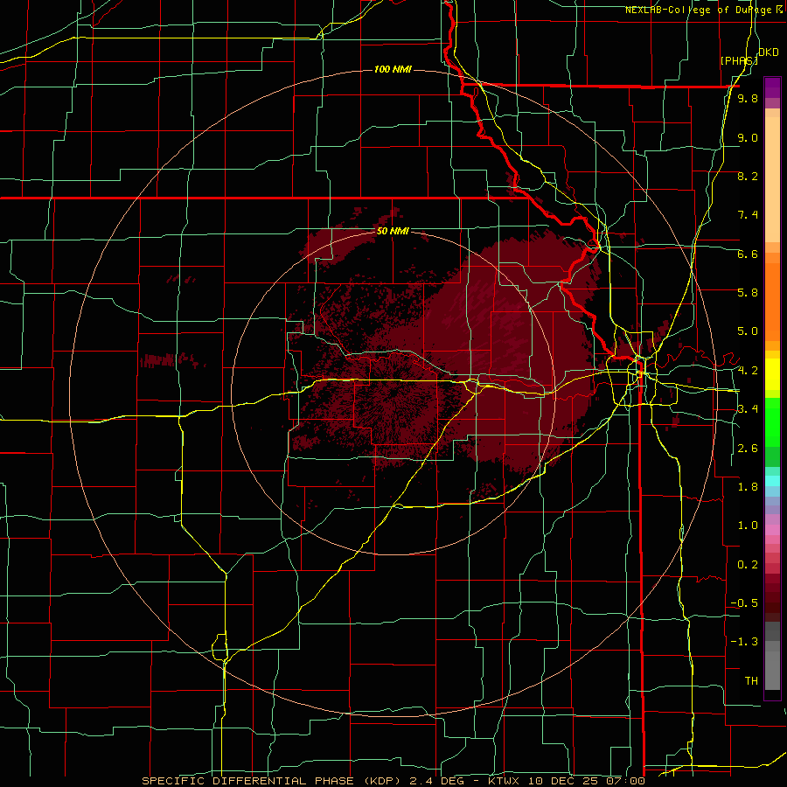Click the 0.2 value on the color scale
The width and height of the screenshot is (787, 787).
pos(748,565)
